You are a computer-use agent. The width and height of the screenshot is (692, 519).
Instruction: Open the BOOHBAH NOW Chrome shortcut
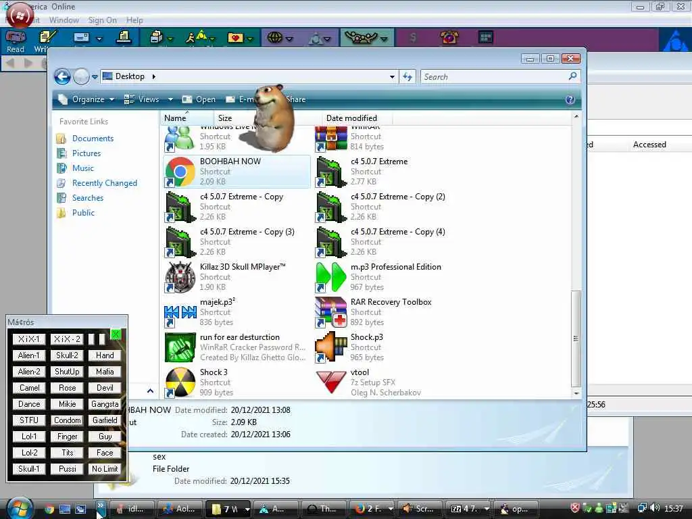click(x=180, y=172)
